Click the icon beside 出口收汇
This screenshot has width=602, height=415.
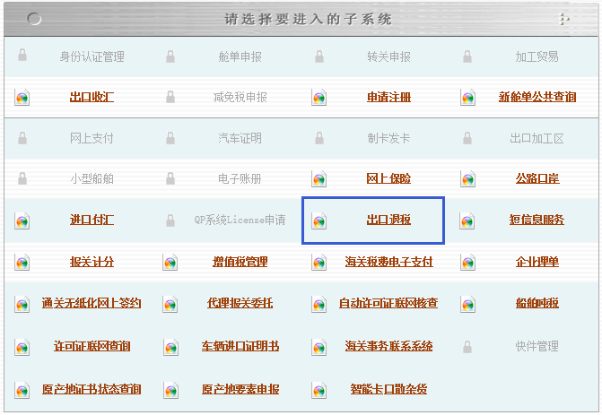pyautogui.click(x=22, y=98)
